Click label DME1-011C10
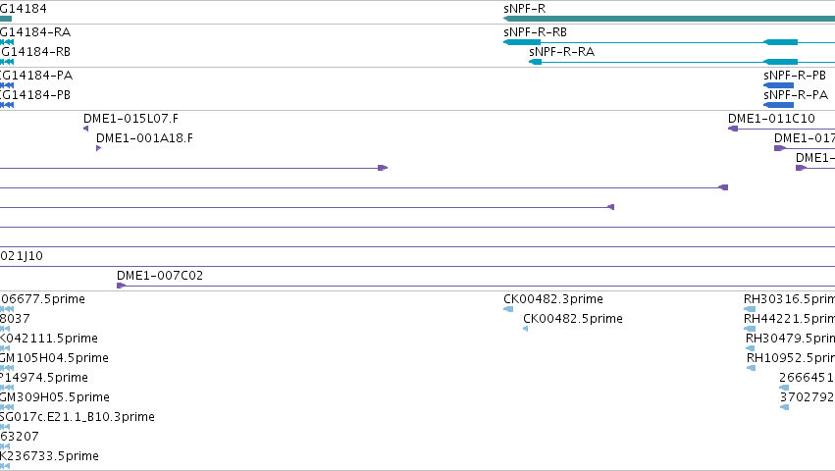This screenshot has width=835, height=471. 771,119
